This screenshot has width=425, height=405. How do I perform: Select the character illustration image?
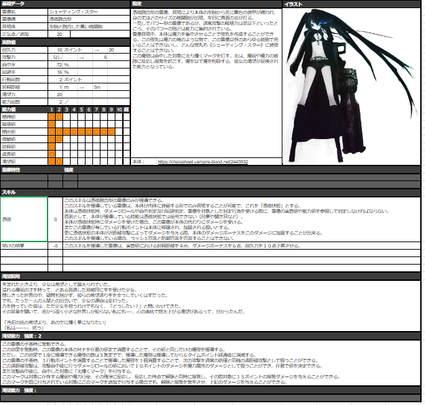(x=351, y=86)
